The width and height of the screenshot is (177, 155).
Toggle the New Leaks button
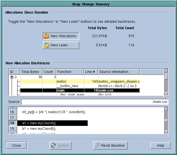61,45
